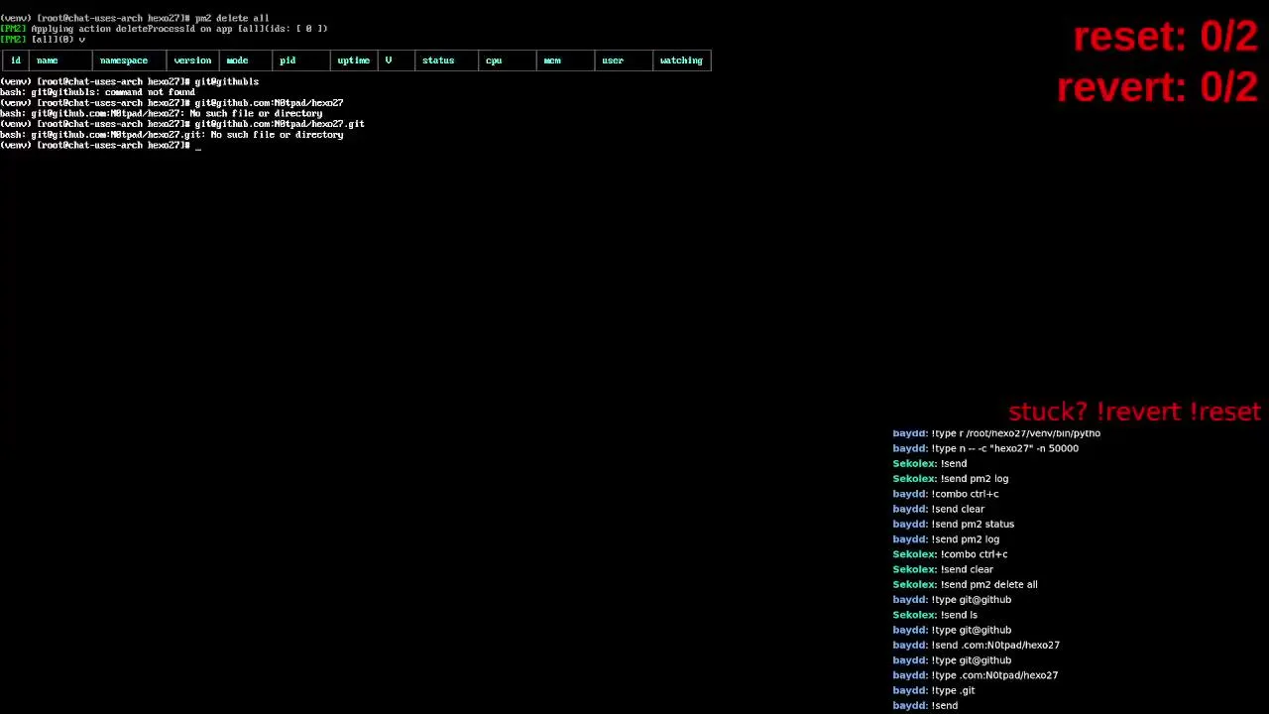
Task: Click Sekolex's '!combo ctrl+c' message
Action: point(950,554)
